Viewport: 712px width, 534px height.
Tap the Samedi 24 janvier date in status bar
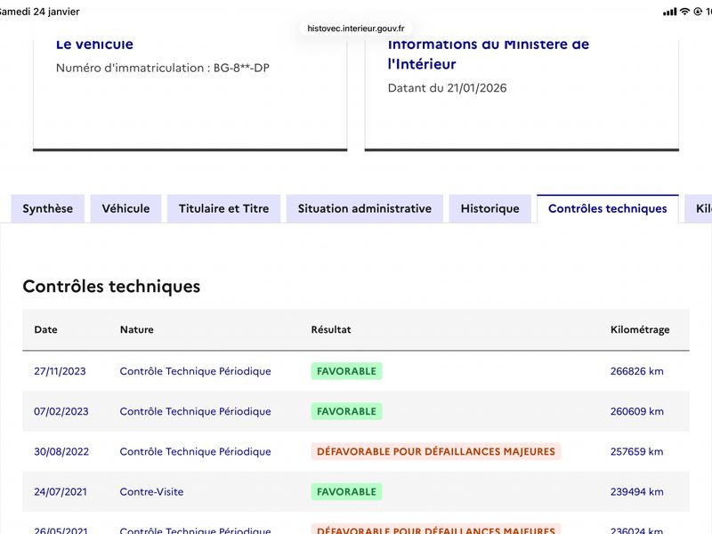[39, 12]
